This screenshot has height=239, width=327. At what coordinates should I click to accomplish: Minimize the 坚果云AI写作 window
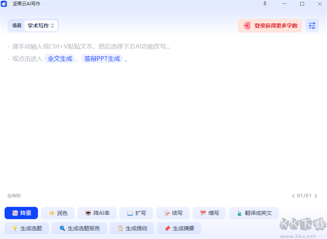[284, 4]
